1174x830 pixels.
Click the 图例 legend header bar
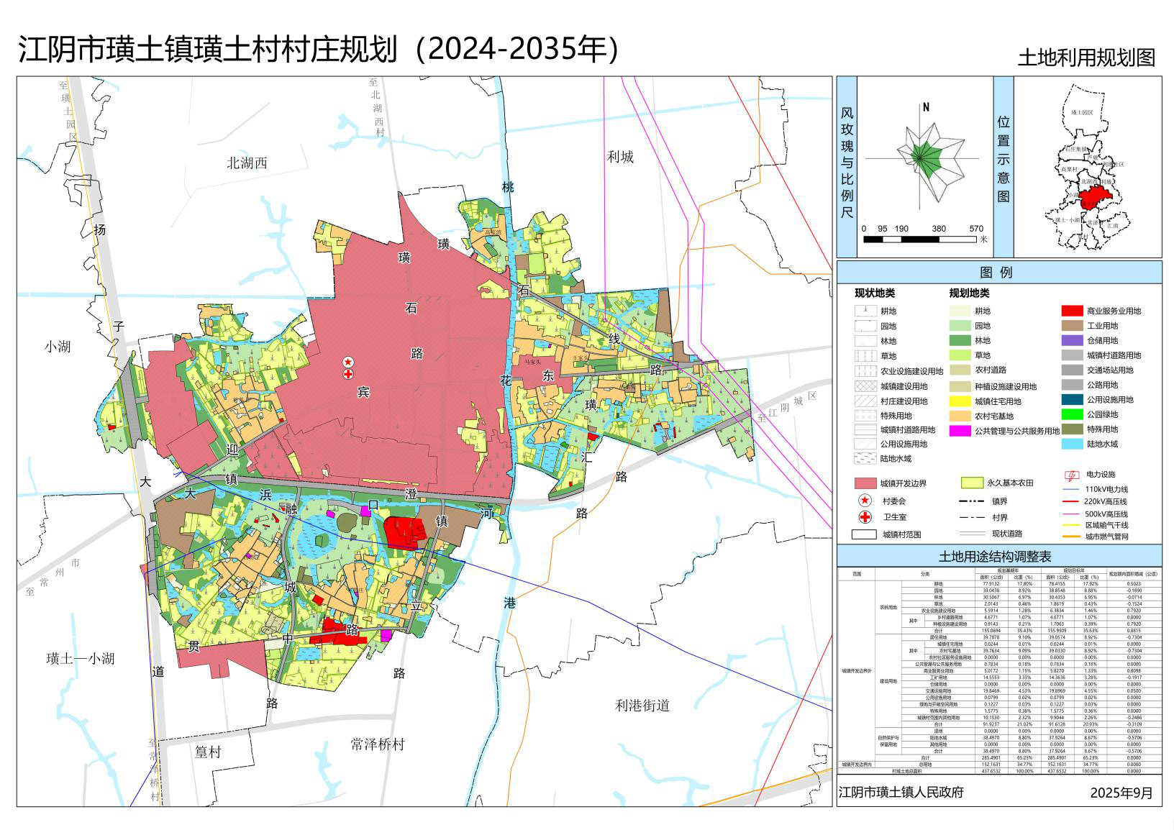998,272
